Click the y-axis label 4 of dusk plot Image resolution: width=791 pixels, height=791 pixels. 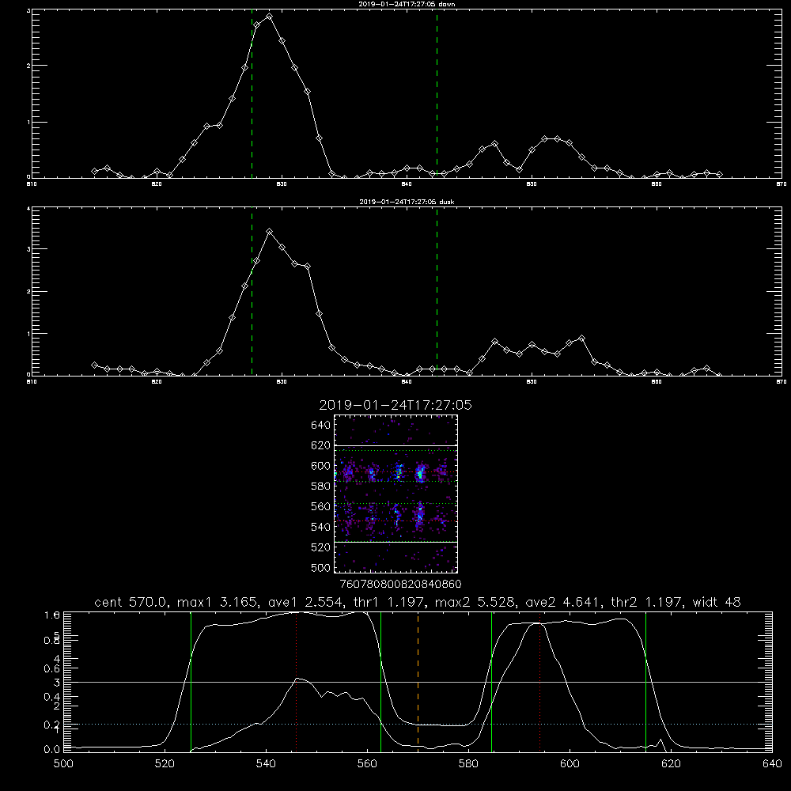coord(28,209)
